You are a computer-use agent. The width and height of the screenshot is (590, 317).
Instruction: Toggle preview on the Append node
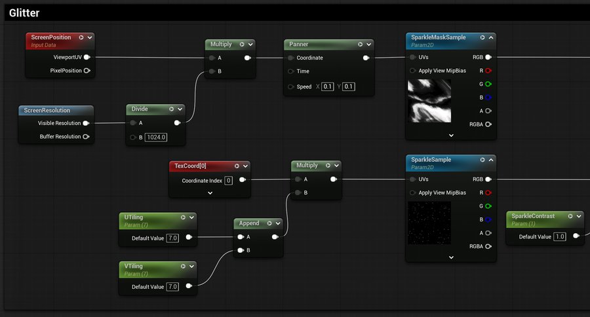click(x=269, y=223)
